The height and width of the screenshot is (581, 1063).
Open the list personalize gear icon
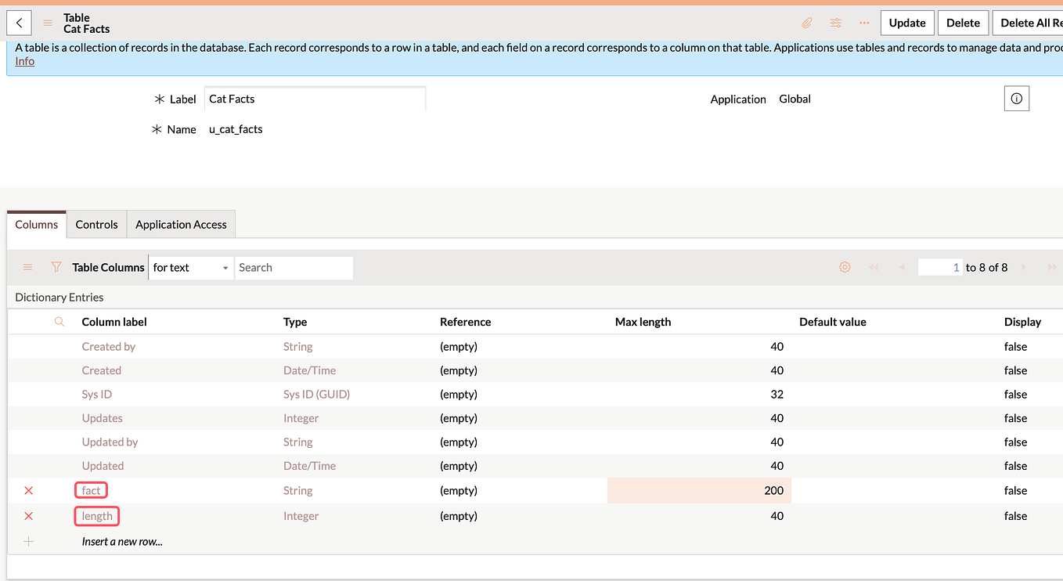(x=845, y=267)
